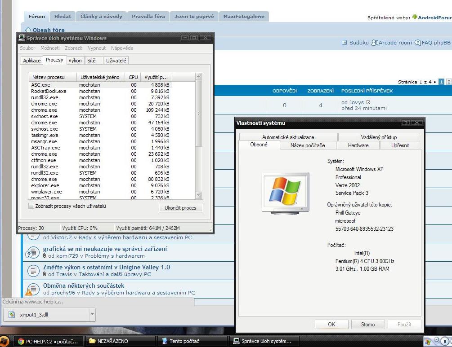Open the 'grafická se mi neukazuje' topic link
452x347 pixels.
[x=105, y=249]
